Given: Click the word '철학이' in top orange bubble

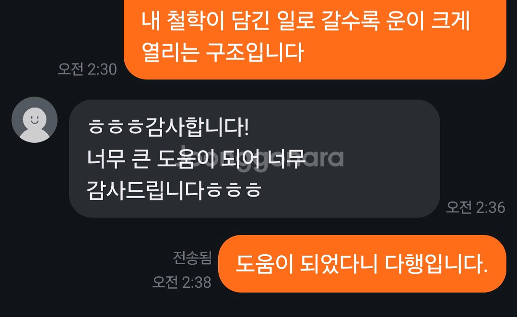Looking at the screenshot, I should (196, 21).
